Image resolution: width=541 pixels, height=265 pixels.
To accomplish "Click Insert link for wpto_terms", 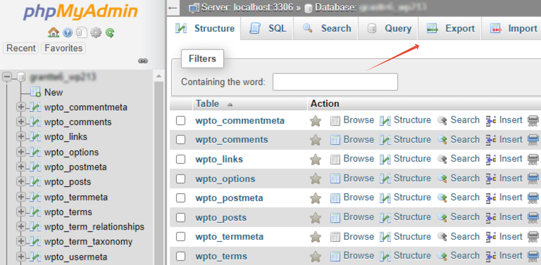I will point(511,256).
